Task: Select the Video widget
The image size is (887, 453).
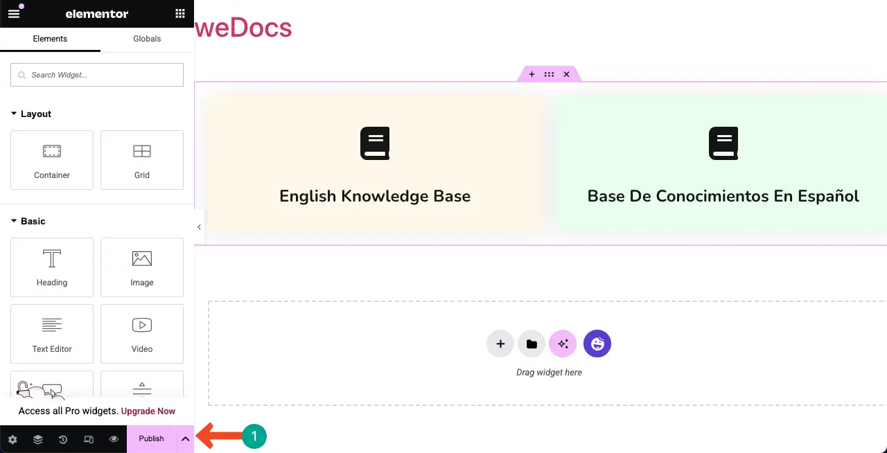Action: pyautogui.click(x=142, y=334)
